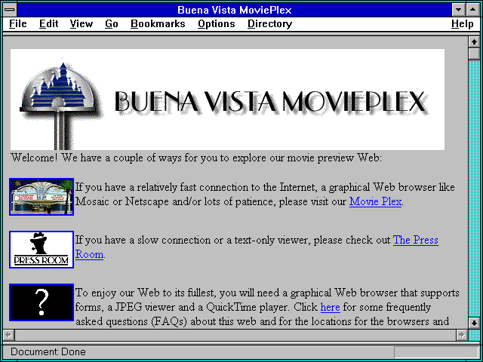Viewport: 483px width, 362px height.
Task: Click the vertical scrollbar down arrow
Action: pyautogui.click(x=474, y=324)
